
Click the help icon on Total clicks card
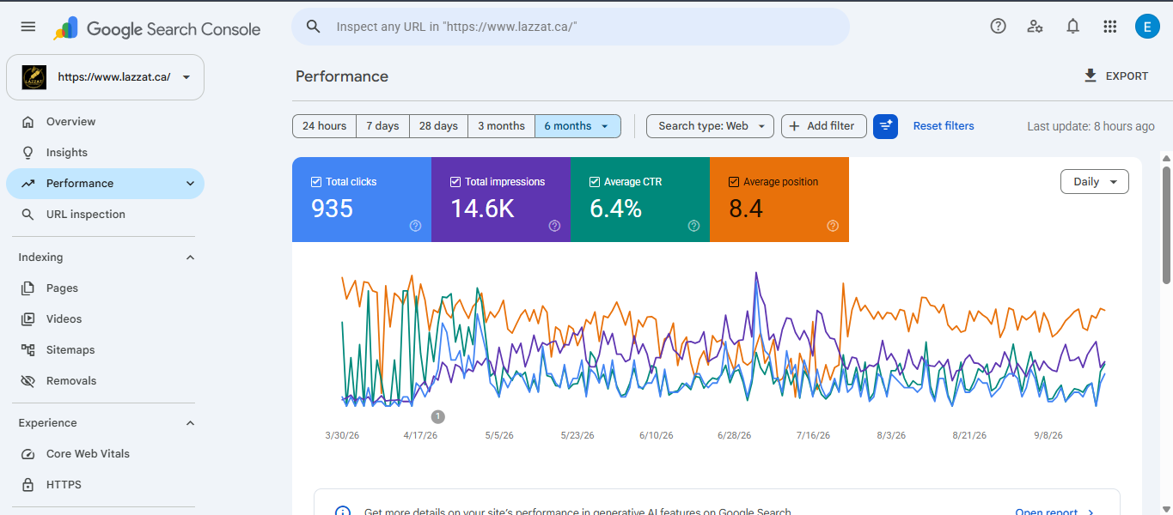pyautogui.click(x=415, y=226)
